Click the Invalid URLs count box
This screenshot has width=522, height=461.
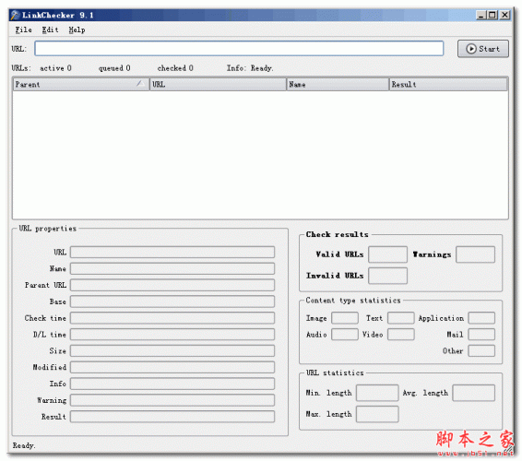[388, 276]
